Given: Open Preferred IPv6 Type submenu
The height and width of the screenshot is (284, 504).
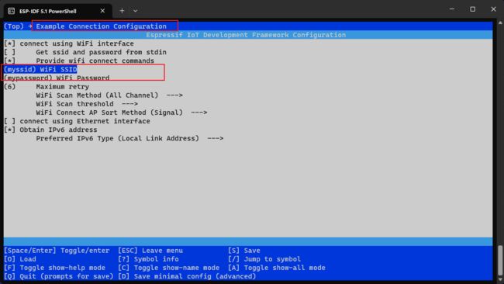Looking at the screenshot, I should [129, 139].
